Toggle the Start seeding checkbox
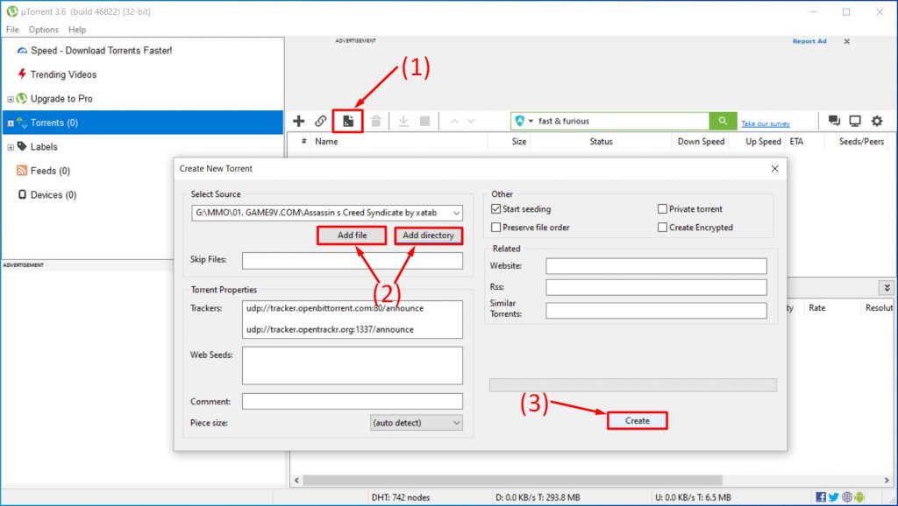The image size is (898, 506). pos(496,209)
